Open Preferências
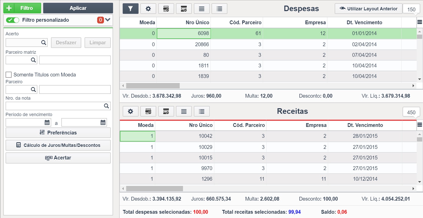Screen dimensions: 423x218 point(58,133)
